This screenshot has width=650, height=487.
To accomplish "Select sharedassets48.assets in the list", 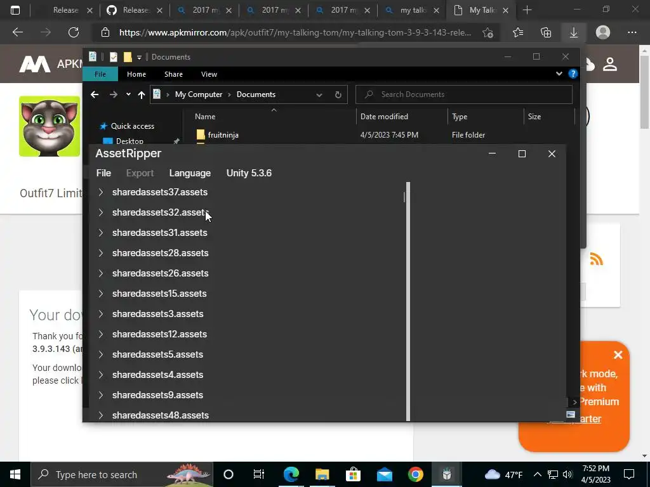I will [161, 415].
